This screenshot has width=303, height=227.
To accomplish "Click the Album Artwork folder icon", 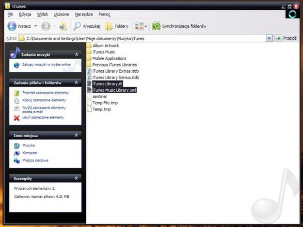I will [89, 46].
